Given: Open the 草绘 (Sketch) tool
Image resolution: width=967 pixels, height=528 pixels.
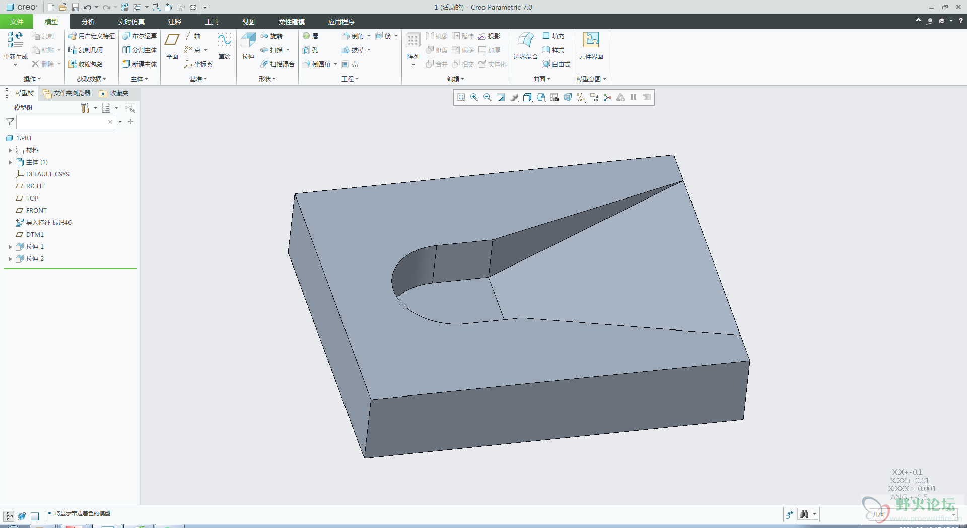Looking at the screenshot, I should click(224, 46).
